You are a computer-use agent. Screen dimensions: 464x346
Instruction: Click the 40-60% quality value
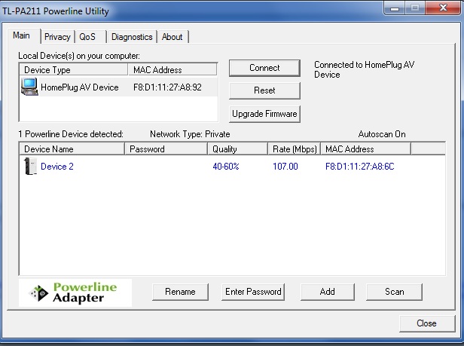(x=226, y=167)
